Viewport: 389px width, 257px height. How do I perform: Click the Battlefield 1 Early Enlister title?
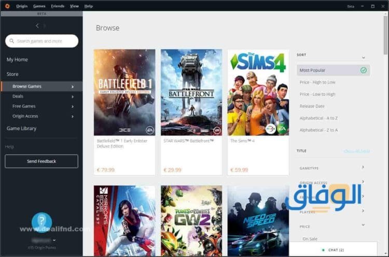click(x=122, y=143)
